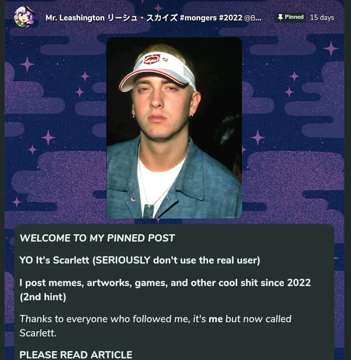Click the Japanese text in the display name

coord(142,18)
